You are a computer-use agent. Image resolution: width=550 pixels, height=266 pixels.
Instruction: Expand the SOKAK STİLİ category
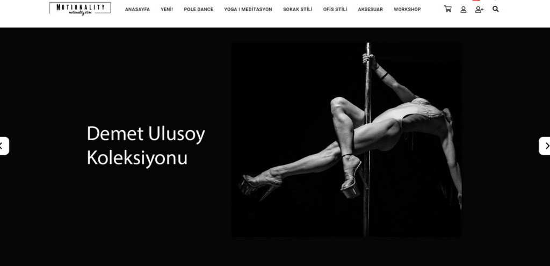(298, 10)
